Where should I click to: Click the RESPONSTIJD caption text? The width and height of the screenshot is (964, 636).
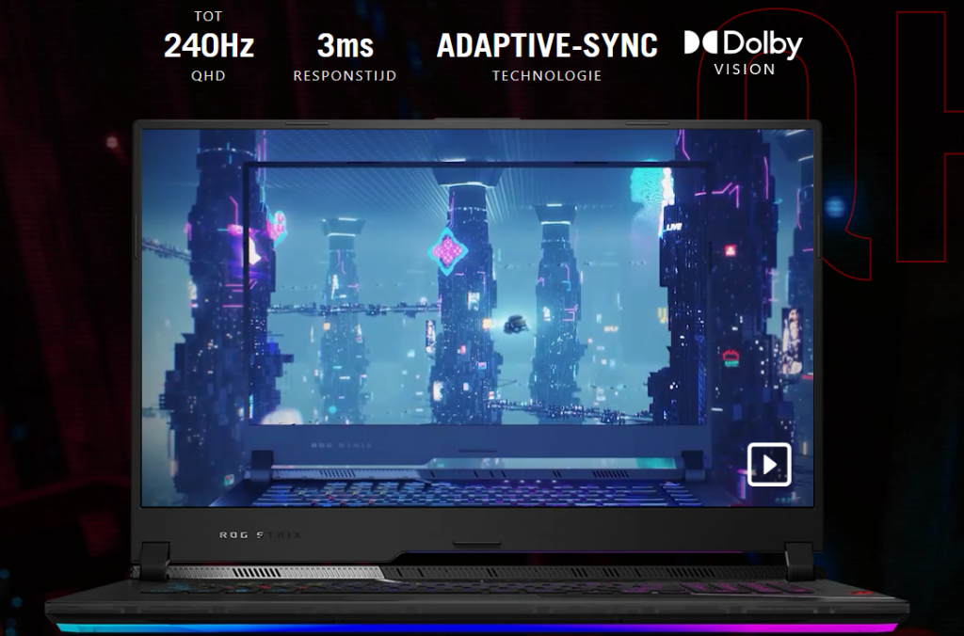click(x=345, y=75)
